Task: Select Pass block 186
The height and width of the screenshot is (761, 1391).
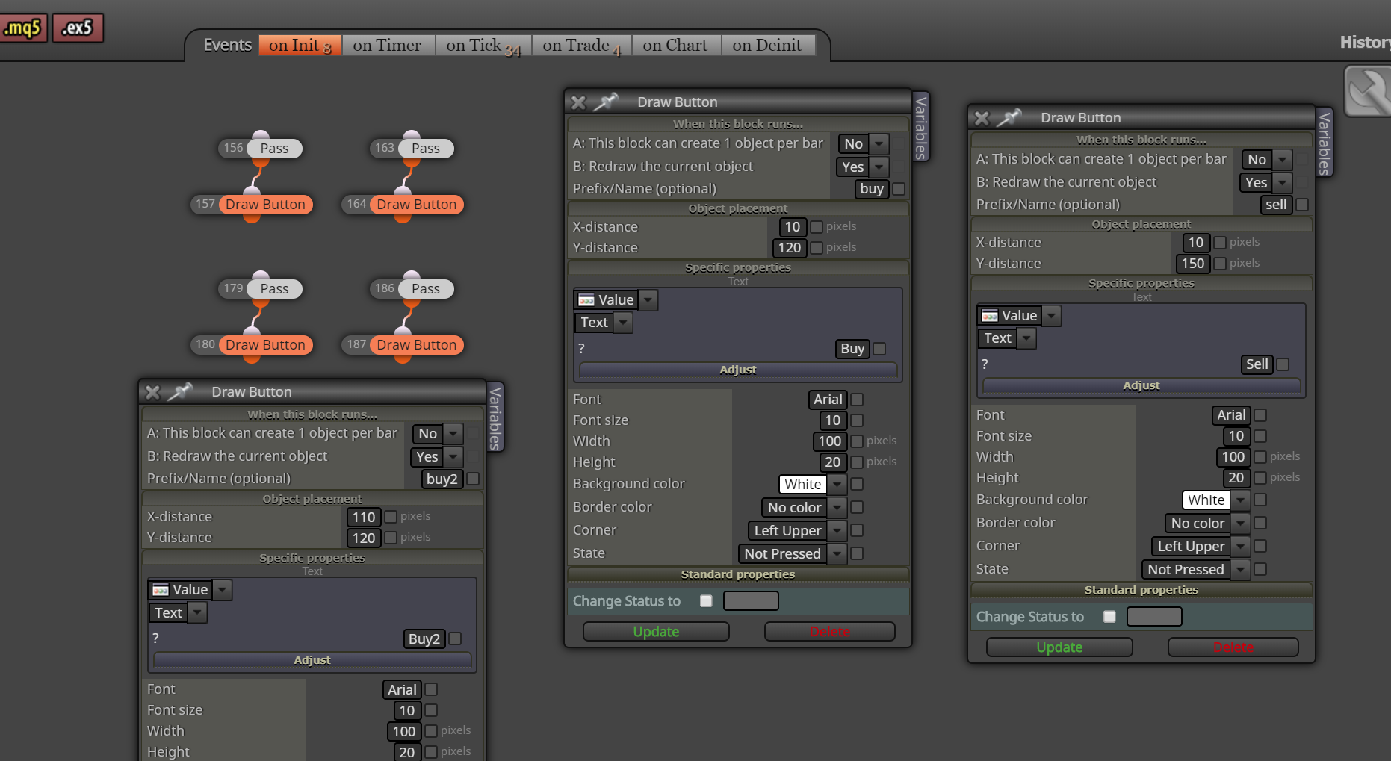Action: (426, 289)
